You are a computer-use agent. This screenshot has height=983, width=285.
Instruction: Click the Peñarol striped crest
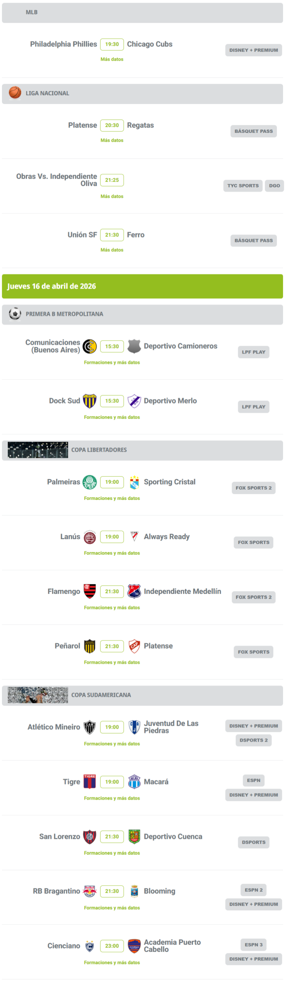[89, 646]
